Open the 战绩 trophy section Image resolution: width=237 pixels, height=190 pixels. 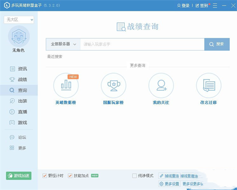pyautogui.click(x=18, y=80)
